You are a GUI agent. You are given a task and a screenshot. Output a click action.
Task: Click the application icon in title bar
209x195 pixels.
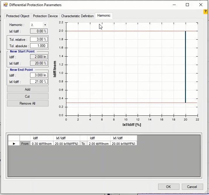(x=5, y=5)
